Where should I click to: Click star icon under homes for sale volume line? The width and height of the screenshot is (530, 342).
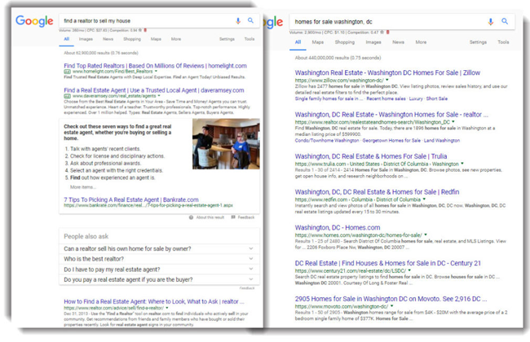[382, 33]
